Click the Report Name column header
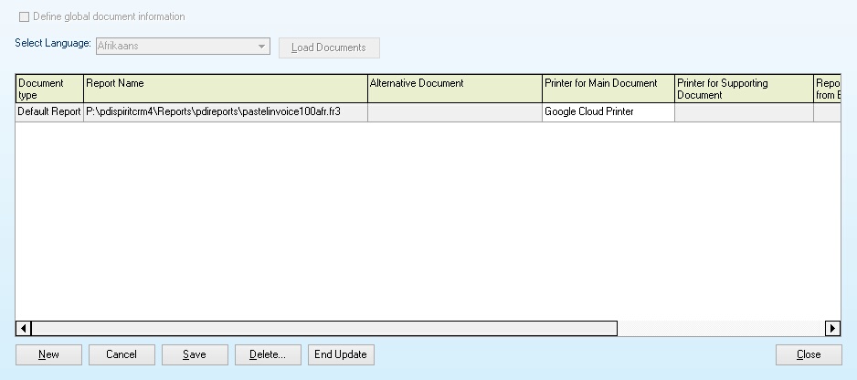 pyautogui.click(x=226, y=89)
